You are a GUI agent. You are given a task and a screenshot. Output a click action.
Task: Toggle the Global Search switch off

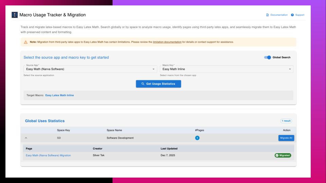click(267, 57)
